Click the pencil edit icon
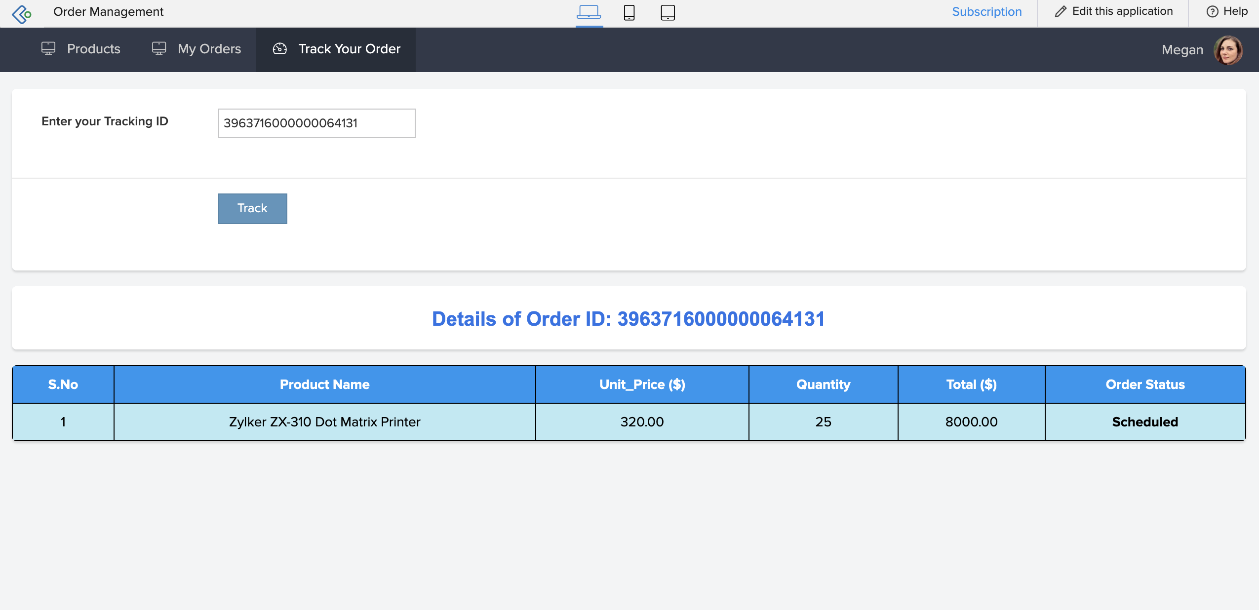 pyautogui.click(x=1060, y=11)
